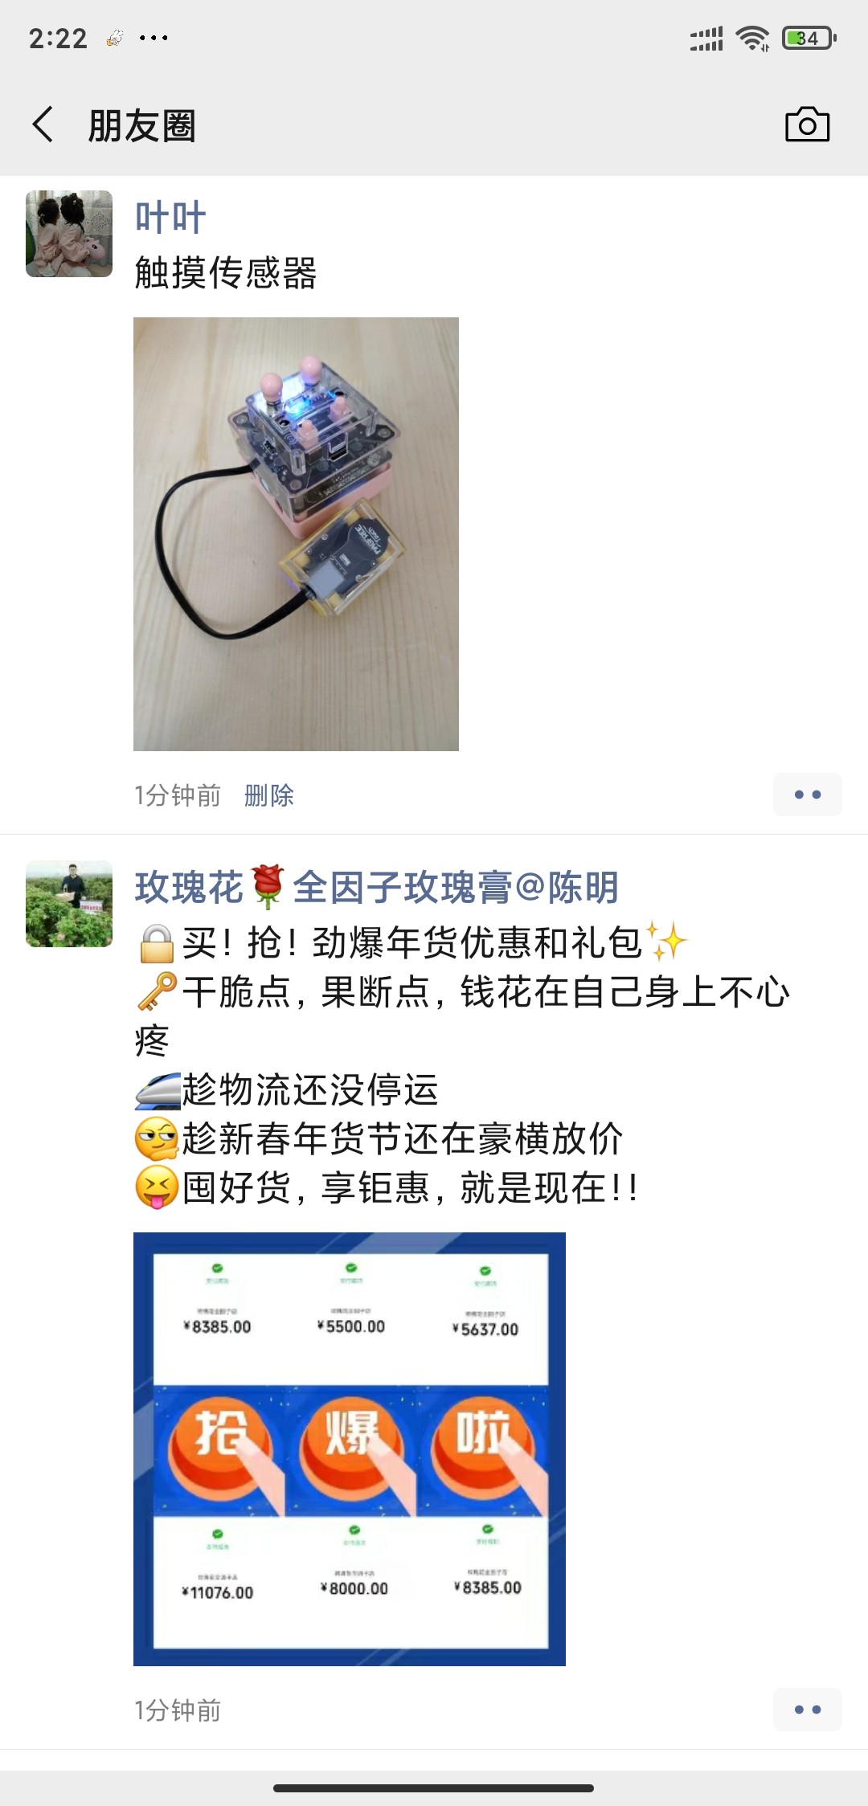The height and width of the screenshot is (1806, 868).
Task: Delete the post via 删除 link
Action: click(269, 795)
